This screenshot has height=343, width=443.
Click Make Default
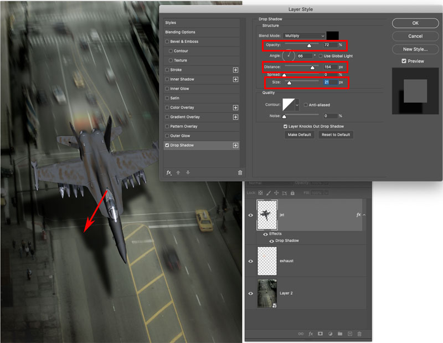(x=299, y=135)
